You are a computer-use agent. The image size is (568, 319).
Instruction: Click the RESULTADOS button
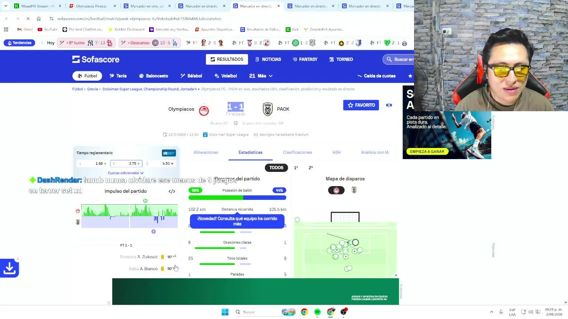tap(227, 59)
